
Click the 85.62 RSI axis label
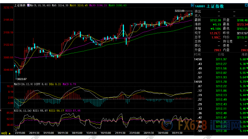(10, 113)
